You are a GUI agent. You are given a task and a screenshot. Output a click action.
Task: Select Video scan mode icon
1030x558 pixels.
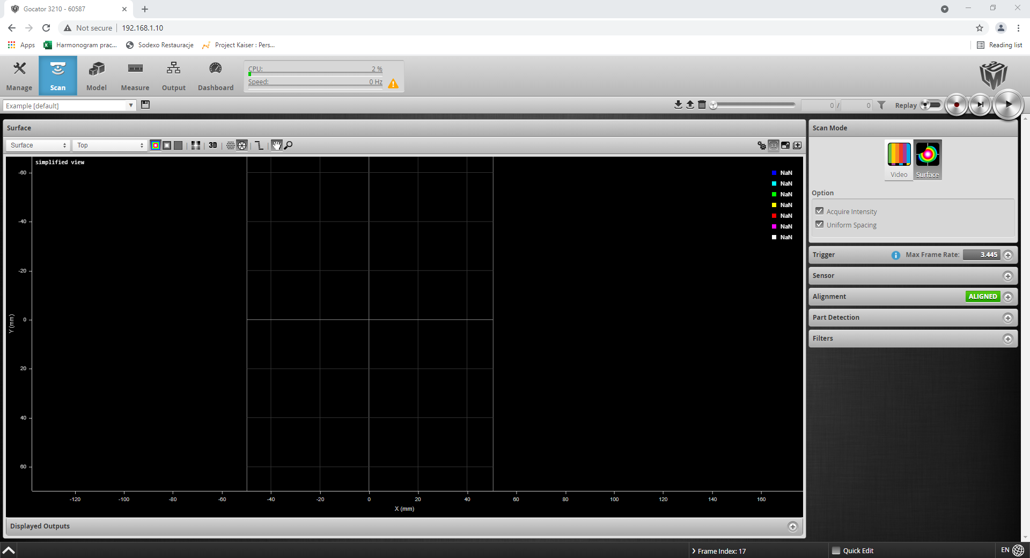click(899, 159)
